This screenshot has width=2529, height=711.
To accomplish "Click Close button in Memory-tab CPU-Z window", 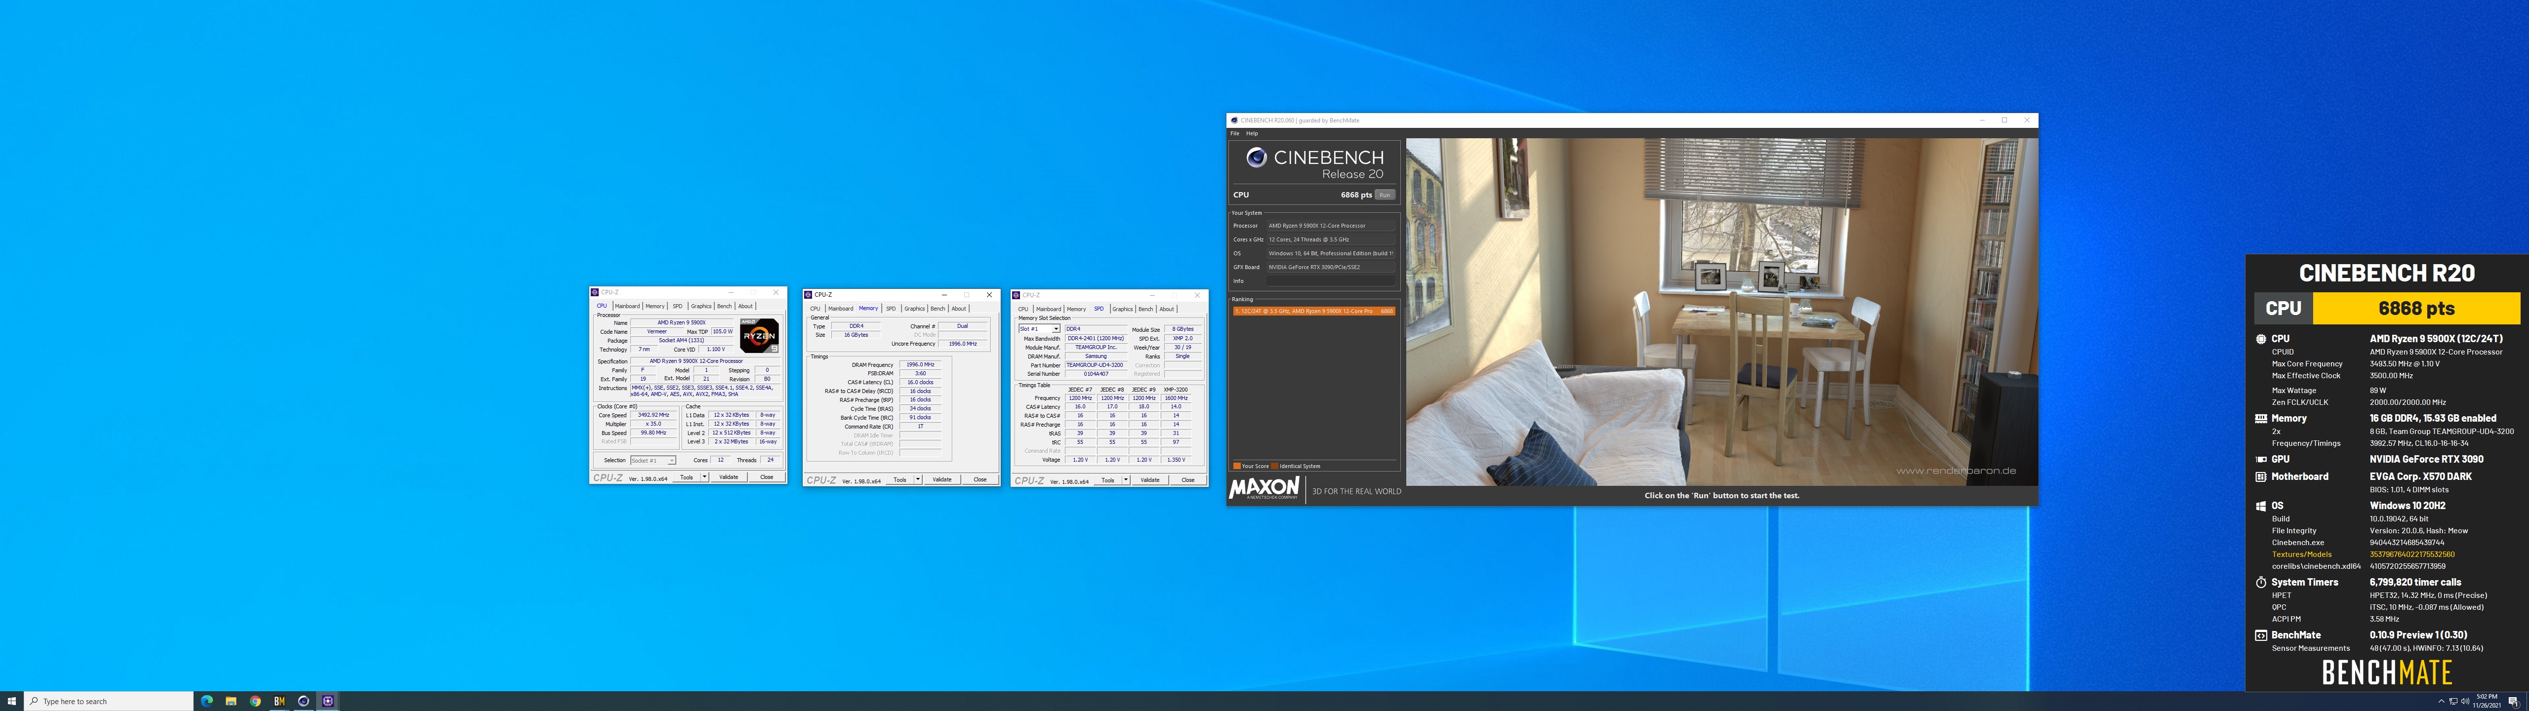I will click(x=980, y=479).
